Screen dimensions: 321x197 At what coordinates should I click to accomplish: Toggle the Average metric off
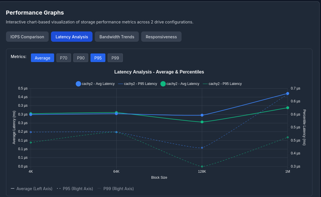point(42,58)
